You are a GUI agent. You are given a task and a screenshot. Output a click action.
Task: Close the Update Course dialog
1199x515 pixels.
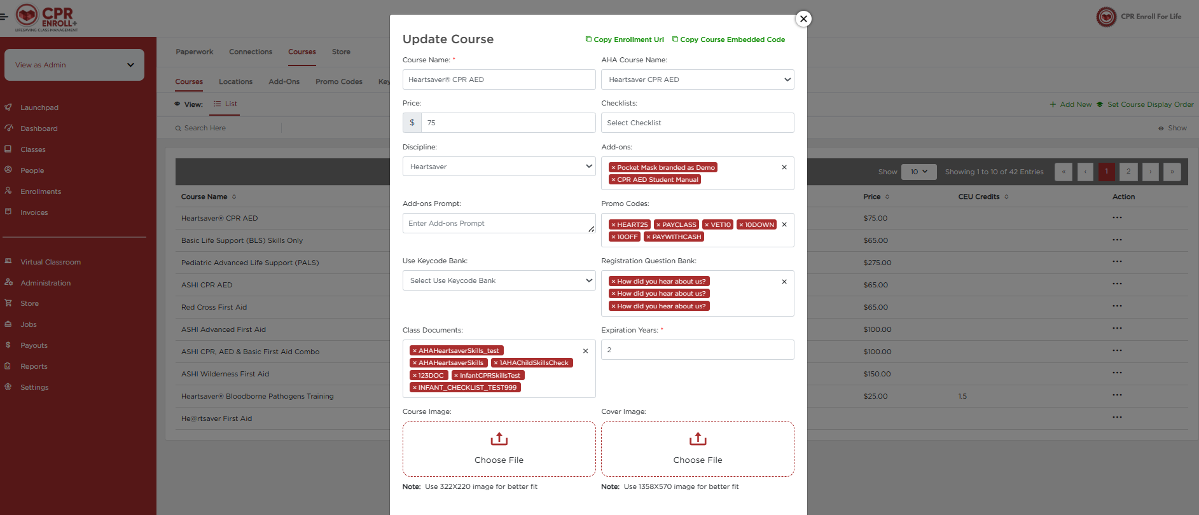point(803,19)
